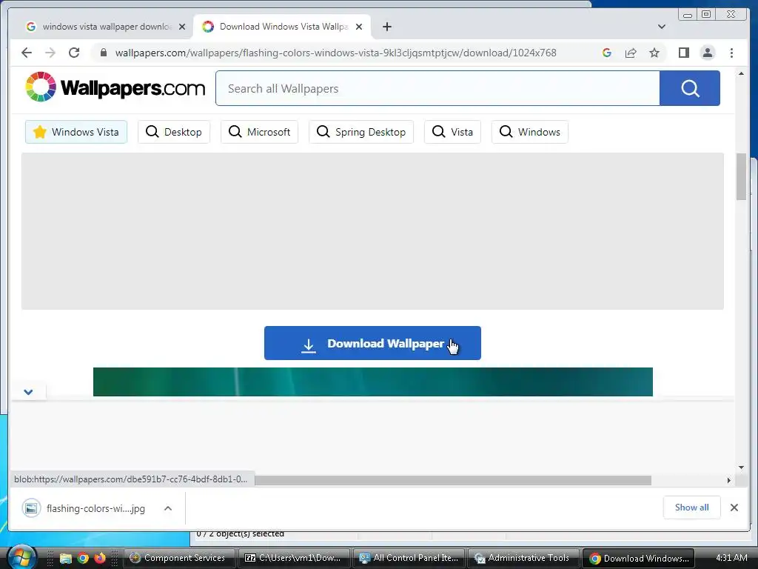758x569 pixels.
Task: Close the Download Windows Vista Wallpaper tab
Action: pos(359,27)
